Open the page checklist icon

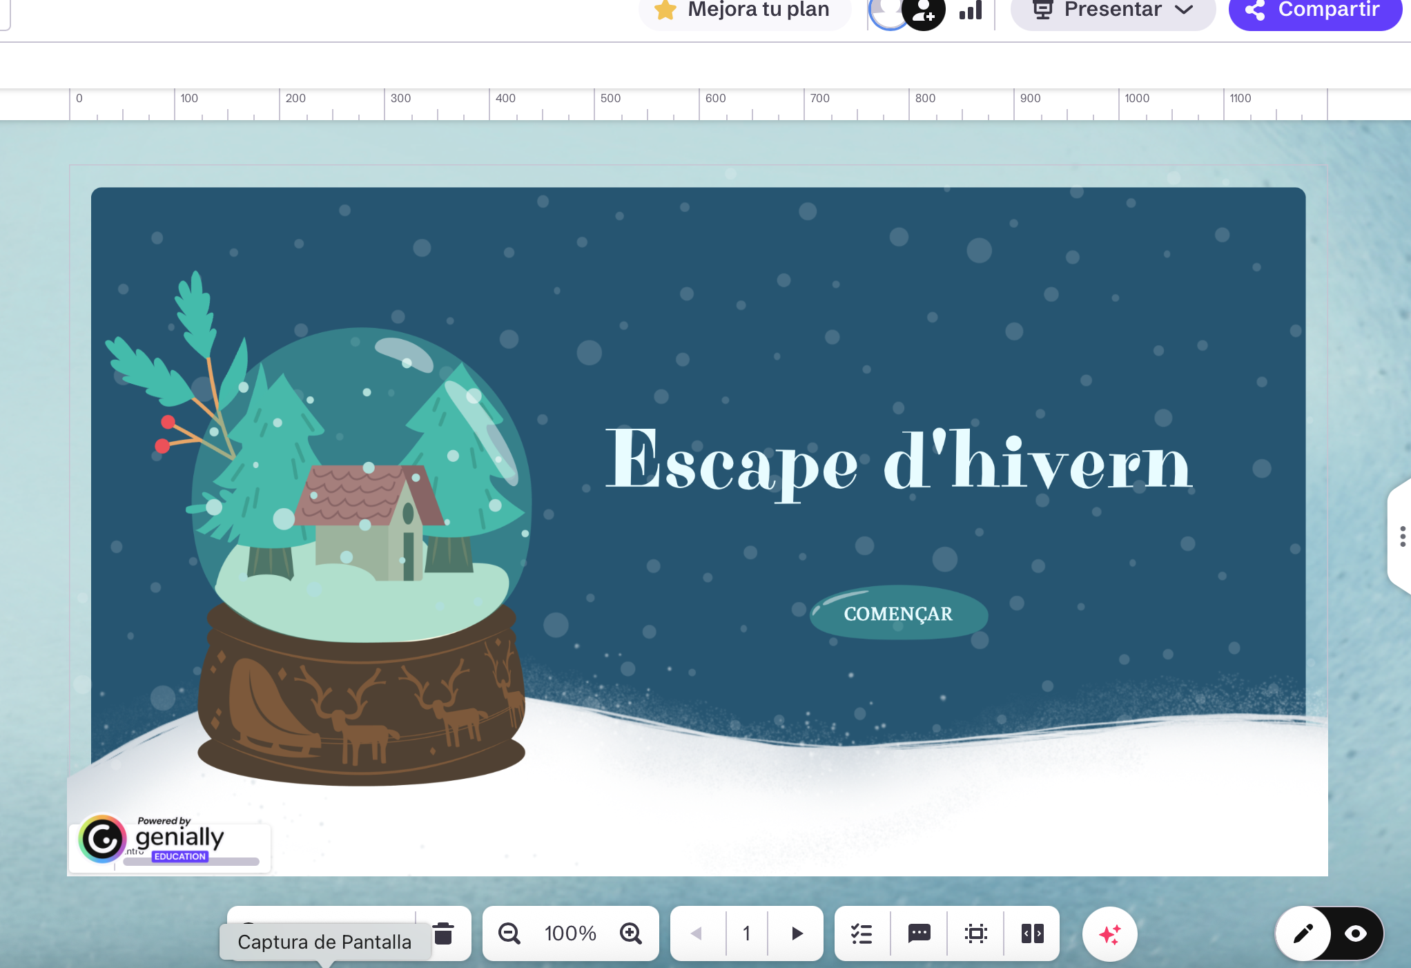pyautogui.click(x=862, y=933)
